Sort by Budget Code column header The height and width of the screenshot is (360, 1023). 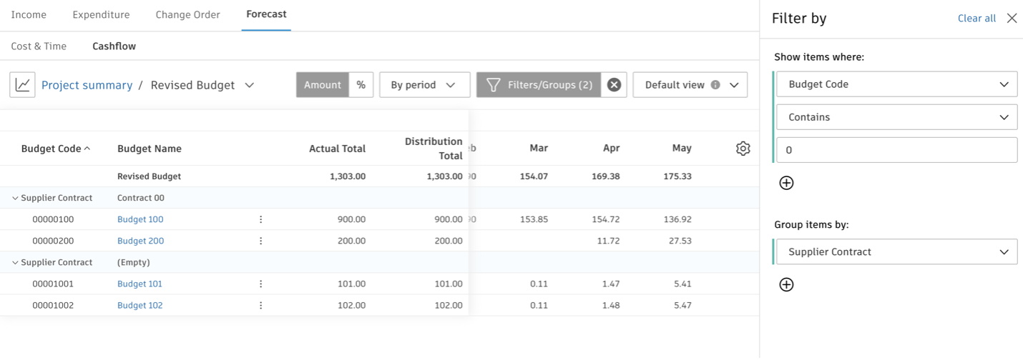[x=56, y=149]
